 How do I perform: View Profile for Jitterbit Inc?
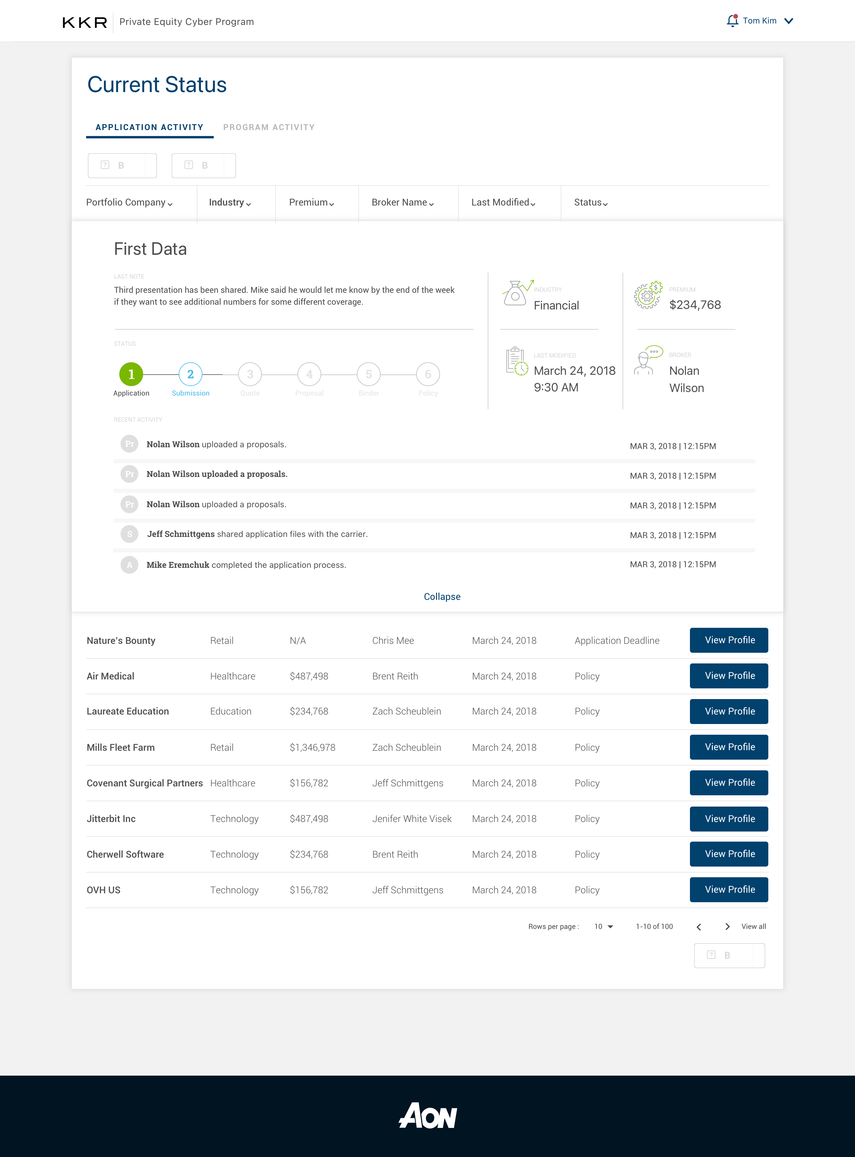729,819
